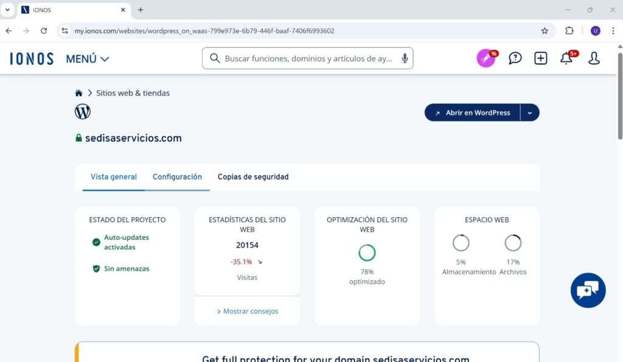The width and height of the screenshot is (623, 362).
Task: Activate voice search microphone icon
Action: coord(405,58)
